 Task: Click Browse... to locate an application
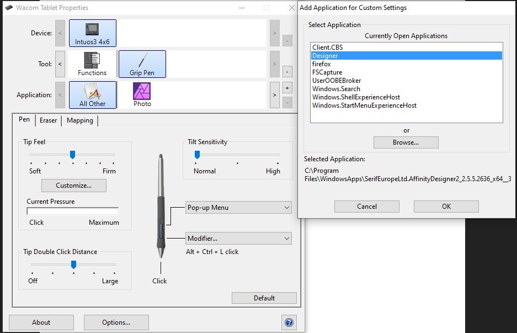(x=406, y=142)
